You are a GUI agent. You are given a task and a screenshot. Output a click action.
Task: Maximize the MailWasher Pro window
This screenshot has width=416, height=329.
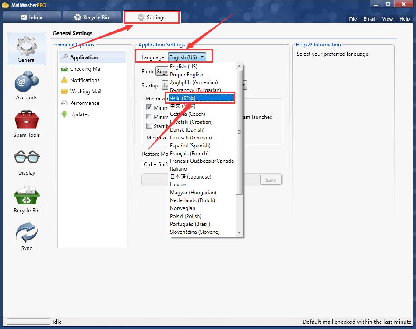coord(388,4)
